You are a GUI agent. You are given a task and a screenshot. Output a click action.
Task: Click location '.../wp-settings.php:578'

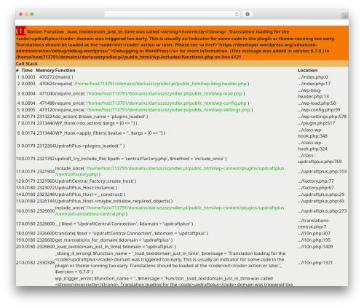pos(322,117)
